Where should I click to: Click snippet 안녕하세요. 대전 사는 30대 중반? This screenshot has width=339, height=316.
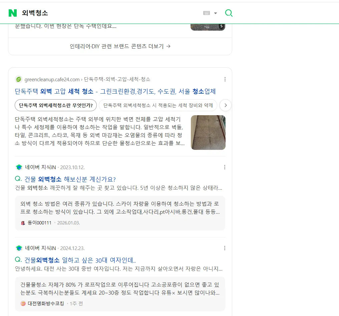click(x=118, y=269)
